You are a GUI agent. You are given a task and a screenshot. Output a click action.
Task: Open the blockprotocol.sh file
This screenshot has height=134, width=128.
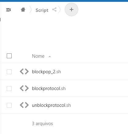tap(49, 89)
